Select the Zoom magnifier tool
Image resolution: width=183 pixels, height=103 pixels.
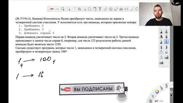coord(63,9)
